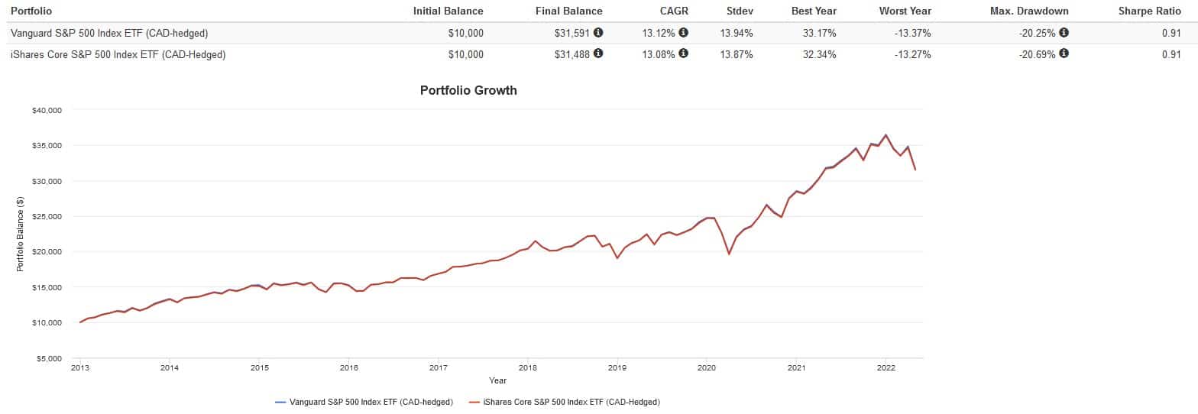Click info icon beside -20.69% drawdown
Screen dimensions: 1198x414
[x=1064, y=53]
